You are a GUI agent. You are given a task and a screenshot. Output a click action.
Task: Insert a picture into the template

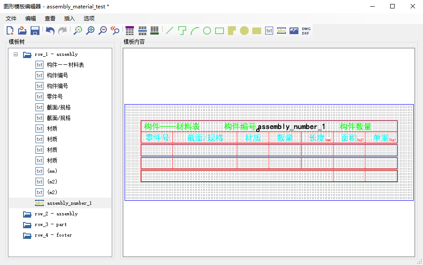[x=294, y=31]
